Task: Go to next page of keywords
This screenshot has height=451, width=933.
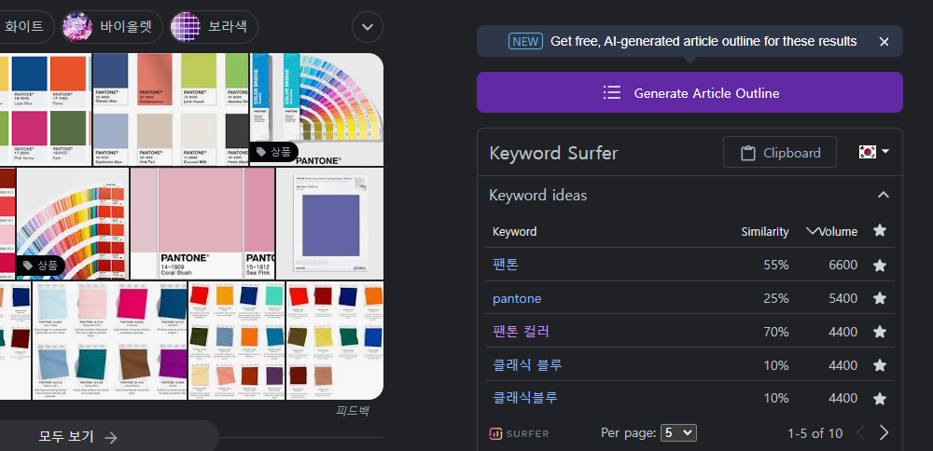Action: point(884,432)
